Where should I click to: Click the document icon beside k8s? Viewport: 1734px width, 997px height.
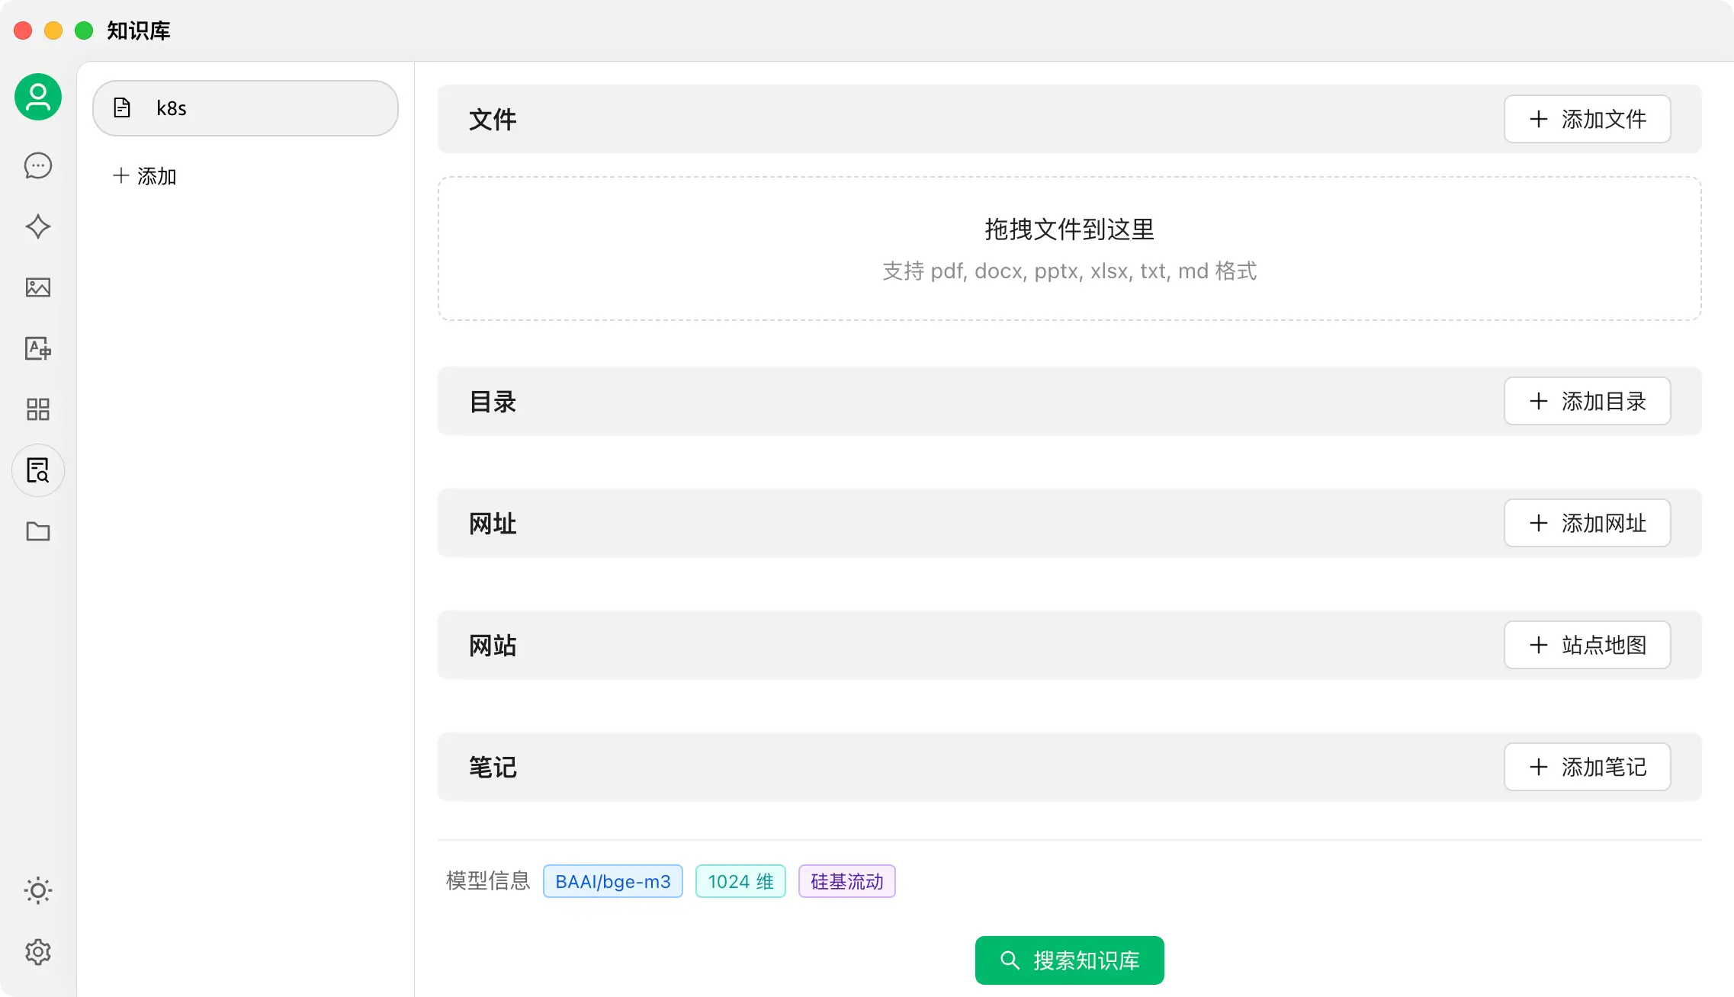tap(122, 107)
